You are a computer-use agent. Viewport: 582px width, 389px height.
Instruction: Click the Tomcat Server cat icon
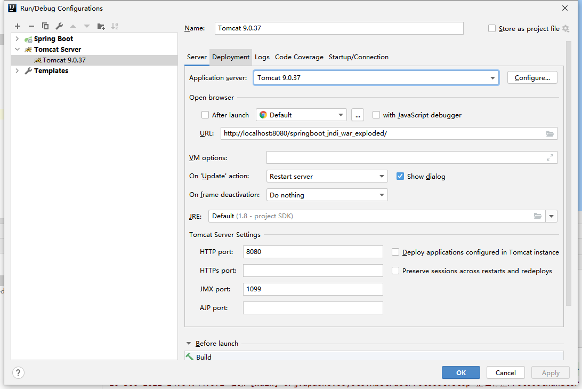28,50
